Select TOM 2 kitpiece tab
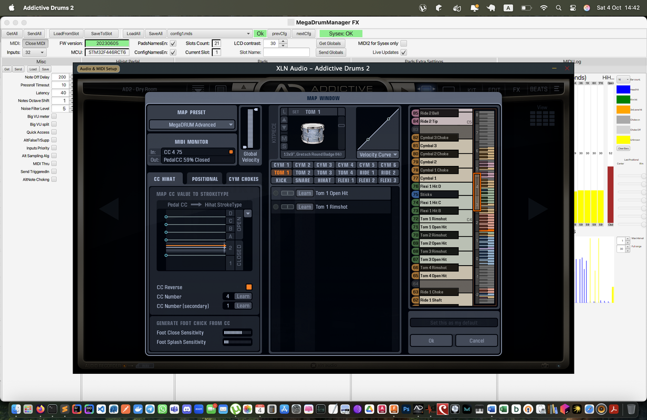This screenshot has height=420, width=647. pyautogui.click(x=302, y=172)
